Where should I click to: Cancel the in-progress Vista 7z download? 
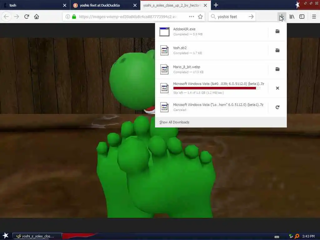pos(277,88)
